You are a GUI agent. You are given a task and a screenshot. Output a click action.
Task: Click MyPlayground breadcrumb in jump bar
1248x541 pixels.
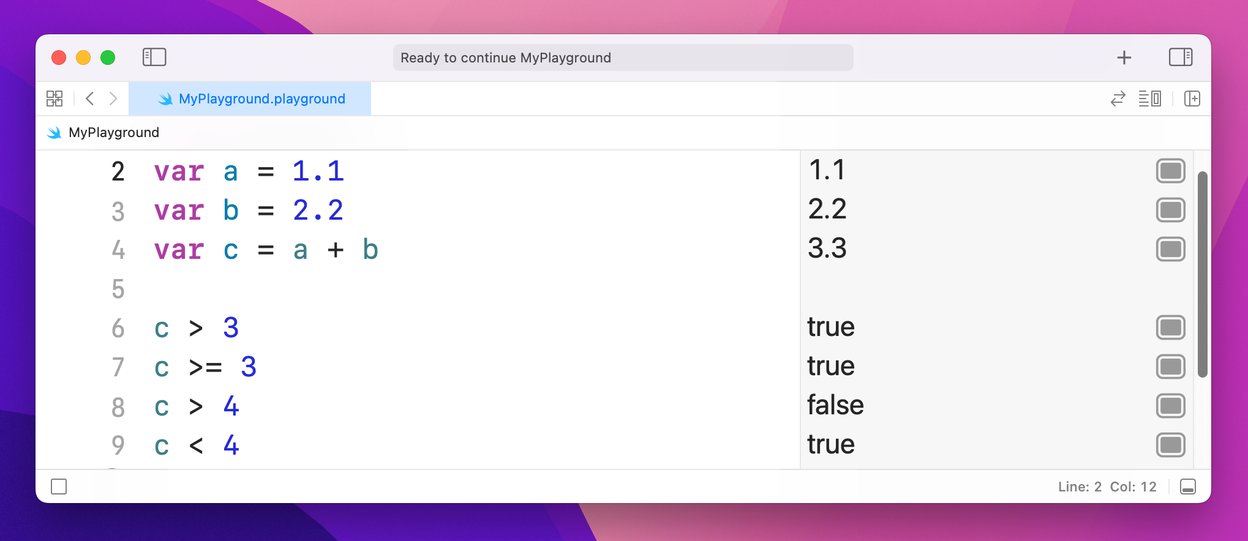coord(113,133)
